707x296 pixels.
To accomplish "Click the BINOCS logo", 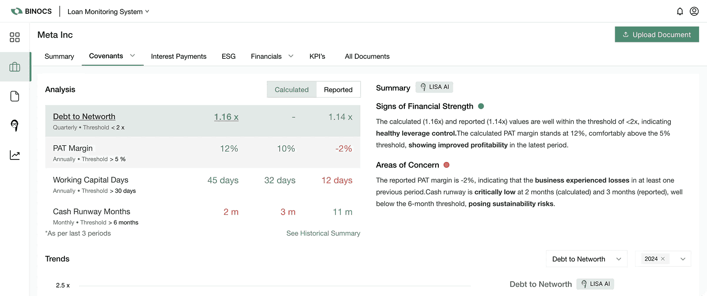I will 31,11.
